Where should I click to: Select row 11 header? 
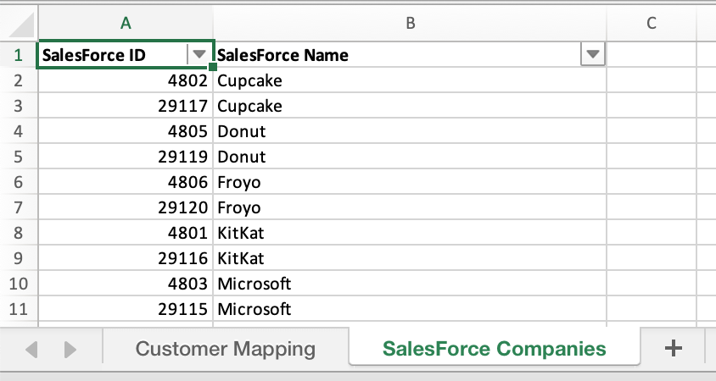coord(19,309)
